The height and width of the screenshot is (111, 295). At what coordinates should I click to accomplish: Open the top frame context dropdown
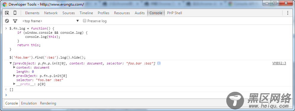[x=51, y=21]
